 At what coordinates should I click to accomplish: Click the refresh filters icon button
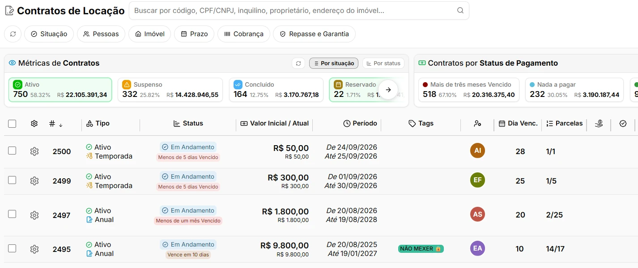click(x=13, y=34)
